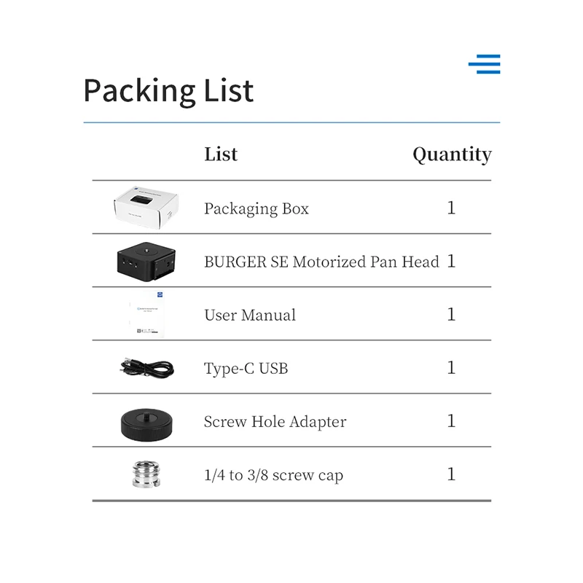Image resolution: width=583 pixels, height=583 pixels.
Task: Select the quantity 1 for User Manual
Action: click(x=451, y=315)
